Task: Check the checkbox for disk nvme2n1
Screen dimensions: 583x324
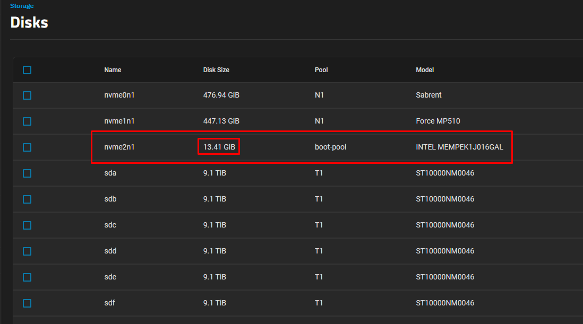Action: point(27,147)
